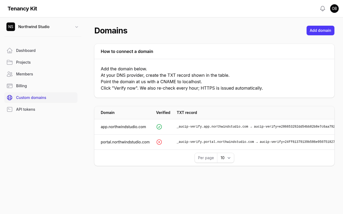Click the Domains page heading

[x=111, y=30]
